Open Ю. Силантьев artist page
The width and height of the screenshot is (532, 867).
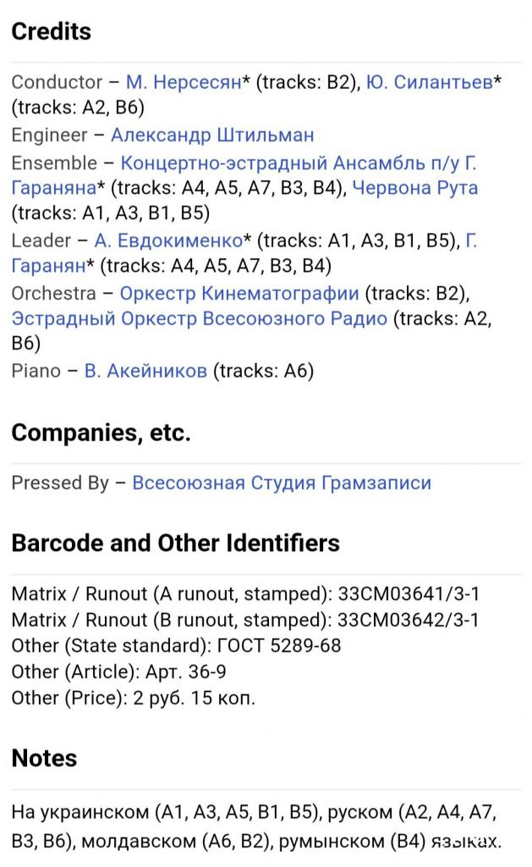click(429, 82)
